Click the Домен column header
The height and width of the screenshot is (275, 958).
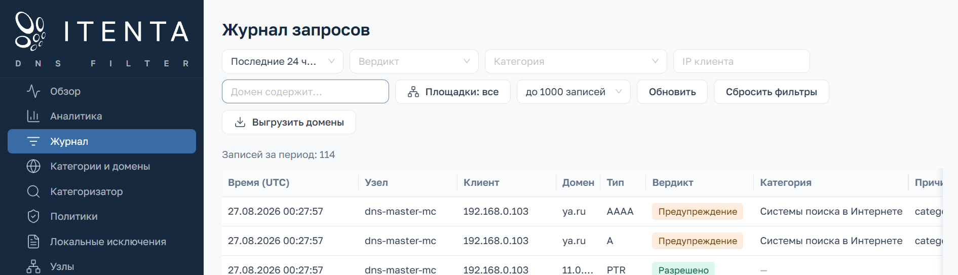(578, 182)
